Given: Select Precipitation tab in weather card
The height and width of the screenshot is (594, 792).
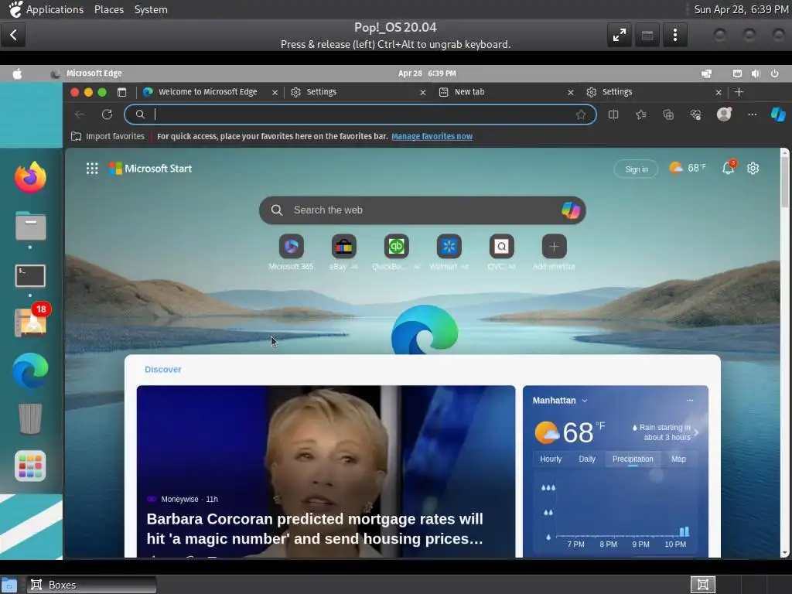Looking at the screenshot, I should coord(633,459).
